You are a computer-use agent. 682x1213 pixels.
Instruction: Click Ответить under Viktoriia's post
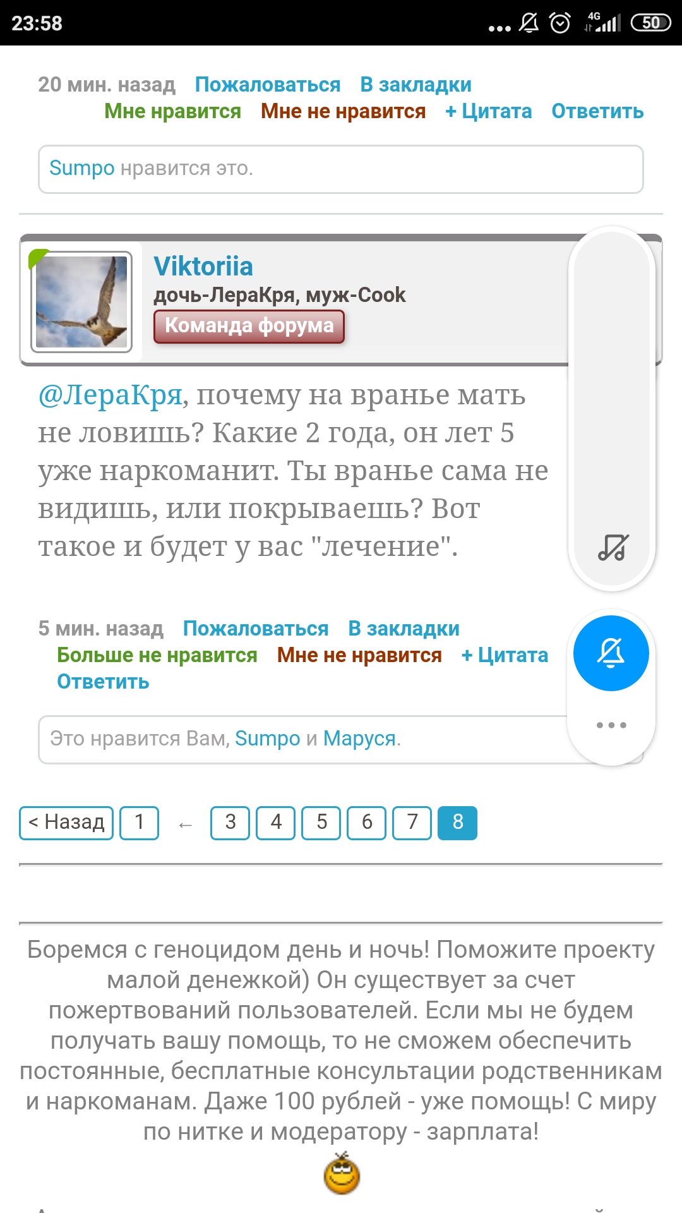(x=103, y=682)
